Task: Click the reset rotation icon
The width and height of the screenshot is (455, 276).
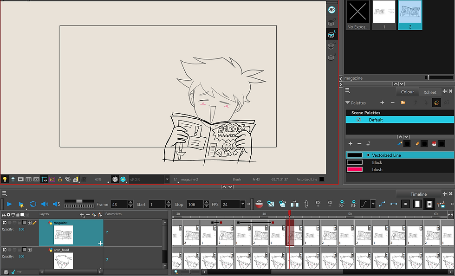Action: pyautogui.click(x=68, y=180)
